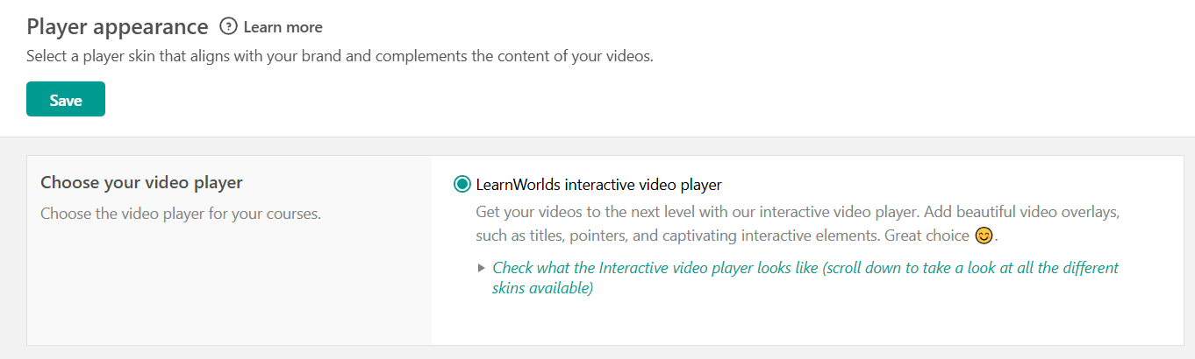Viewport: 1195px width, 359px height.
Task: Select LearnWorlds interactive video player radio
Action: (x=462, y=184)
